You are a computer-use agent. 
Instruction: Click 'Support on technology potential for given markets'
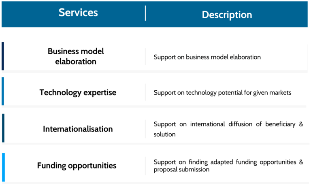pyautogui.click(x=222, y=93)
